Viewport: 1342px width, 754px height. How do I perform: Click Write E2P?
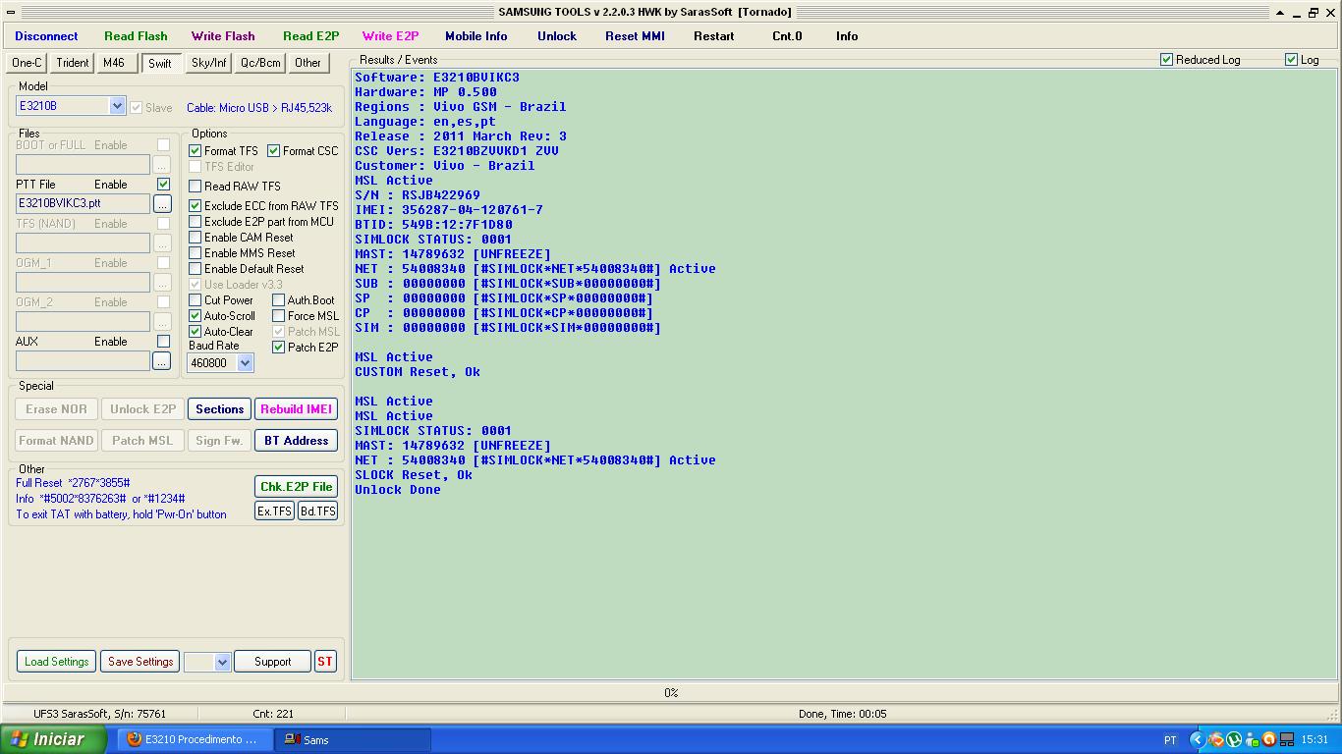(390, 36)
